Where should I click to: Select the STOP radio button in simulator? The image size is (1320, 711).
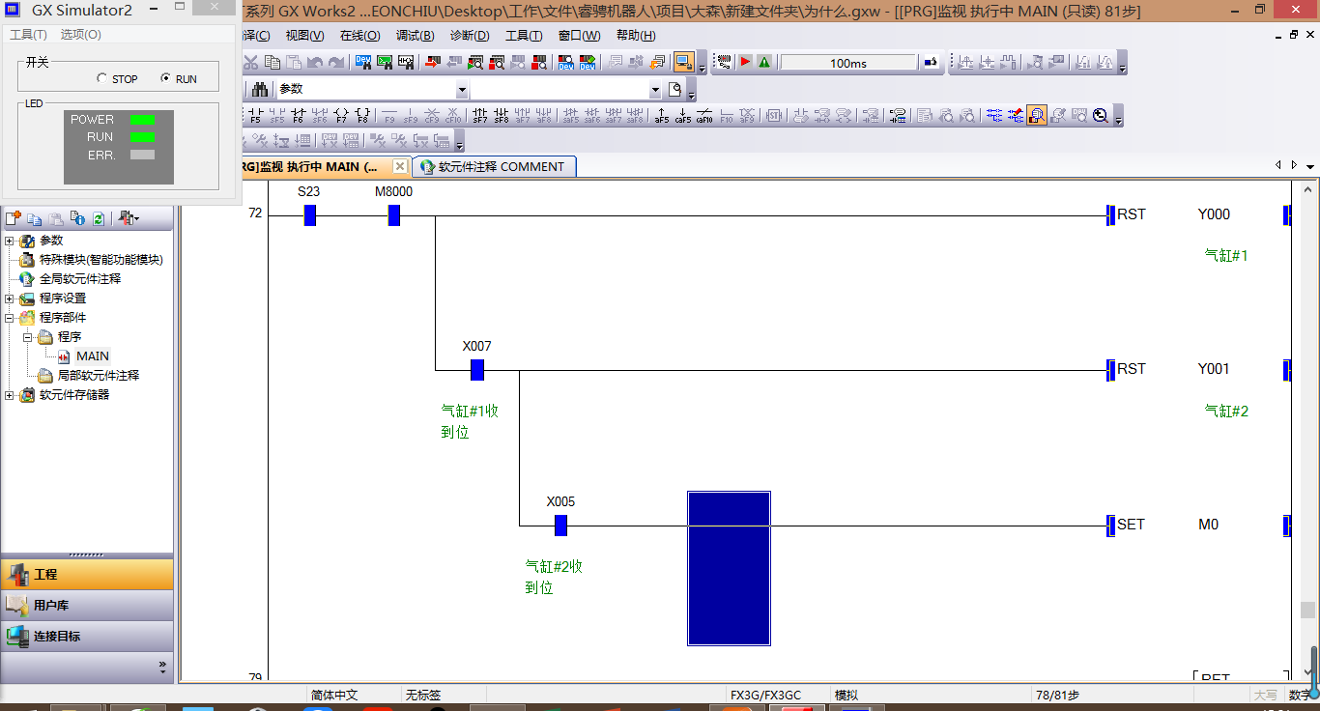click(102, 79)
